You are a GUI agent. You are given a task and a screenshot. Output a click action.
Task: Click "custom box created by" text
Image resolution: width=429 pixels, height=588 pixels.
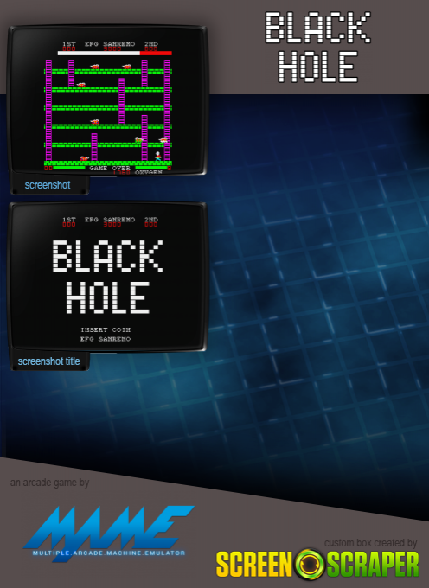[x=370, y=543]
